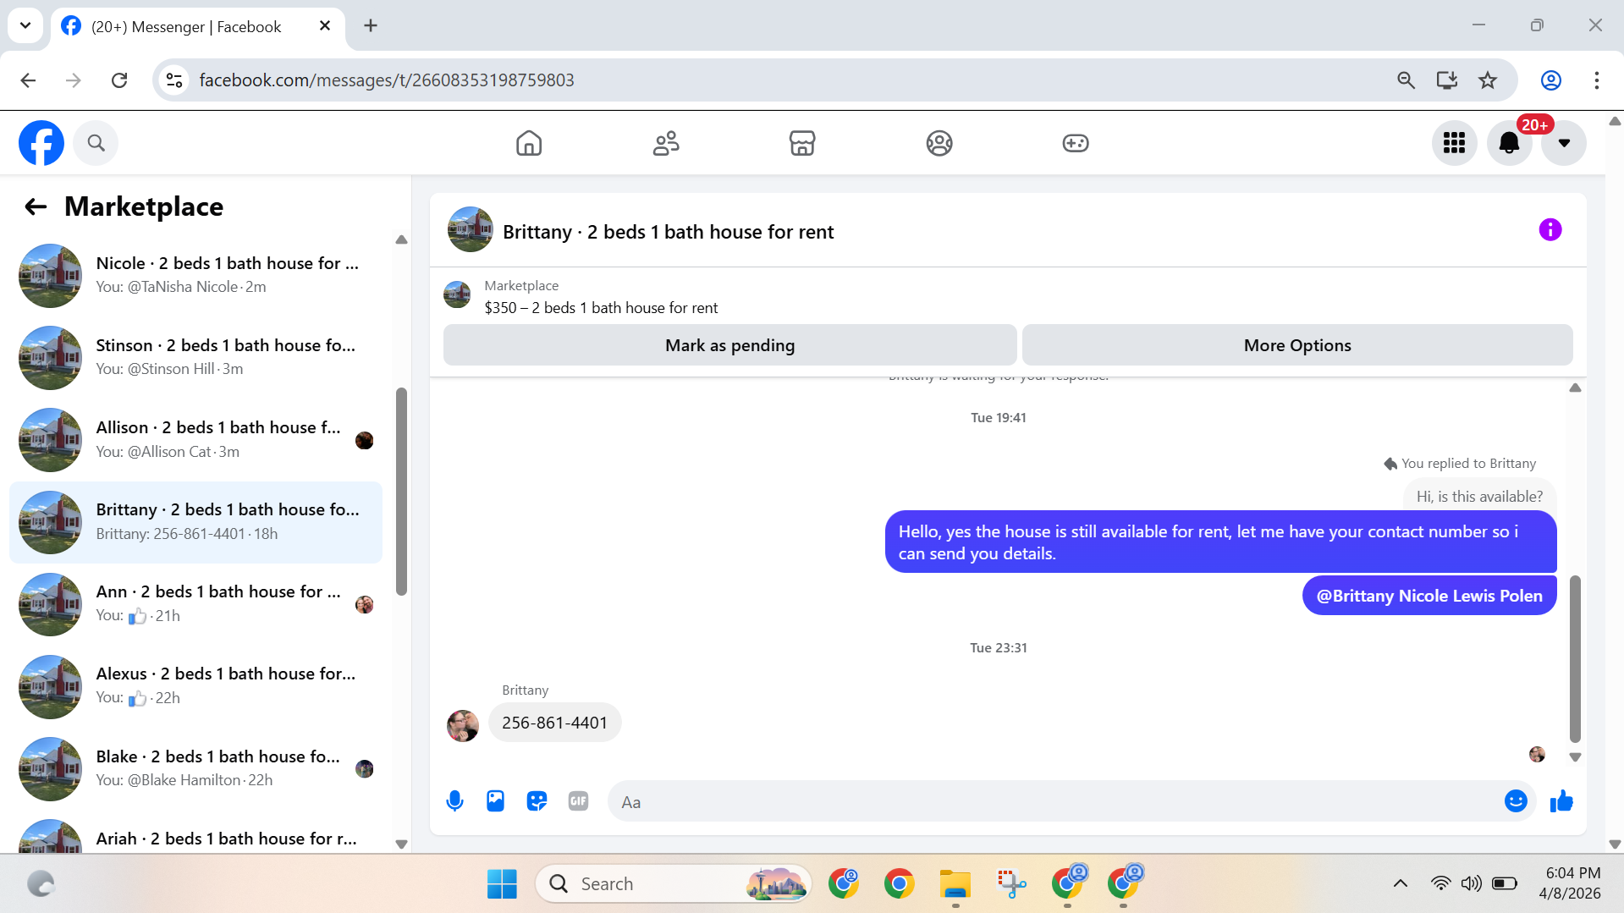
Task: Open the tab search dropdown chevron
Action: 25,25
